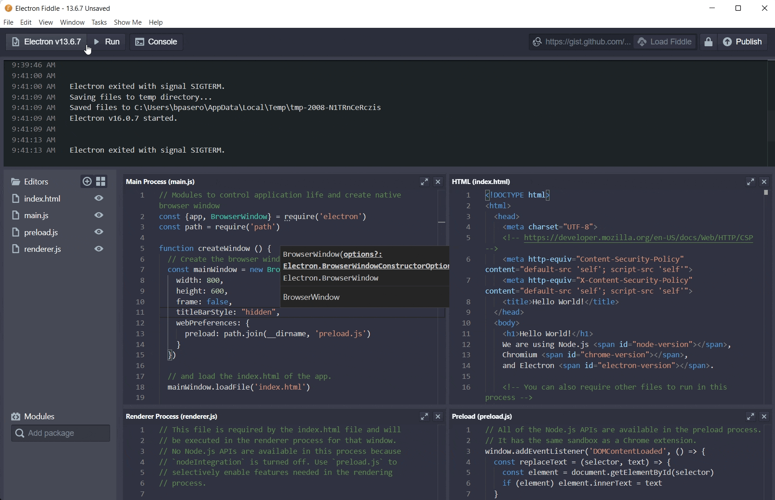Click 'mainWindow.loadFile' on line 18
This screenshot has height=500, width=775.
[x=211, y=387]
